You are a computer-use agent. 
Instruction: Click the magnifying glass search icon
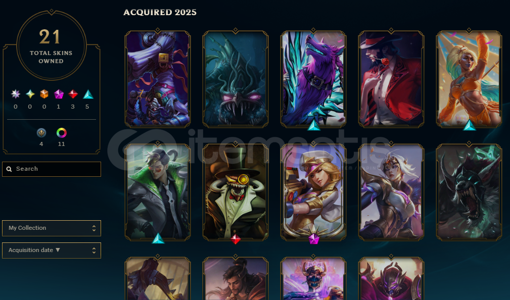9,169
